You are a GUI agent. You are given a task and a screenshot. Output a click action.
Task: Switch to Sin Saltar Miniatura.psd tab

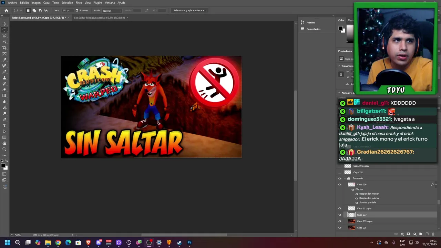point(99,18)
